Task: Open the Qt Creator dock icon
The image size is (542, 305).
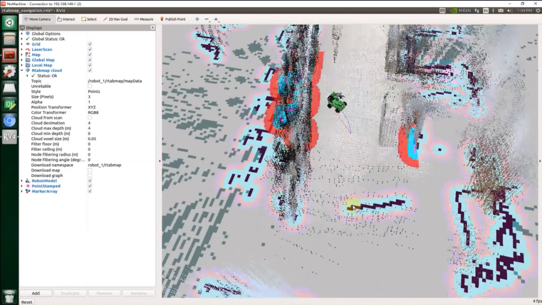Action: [9, 104]
